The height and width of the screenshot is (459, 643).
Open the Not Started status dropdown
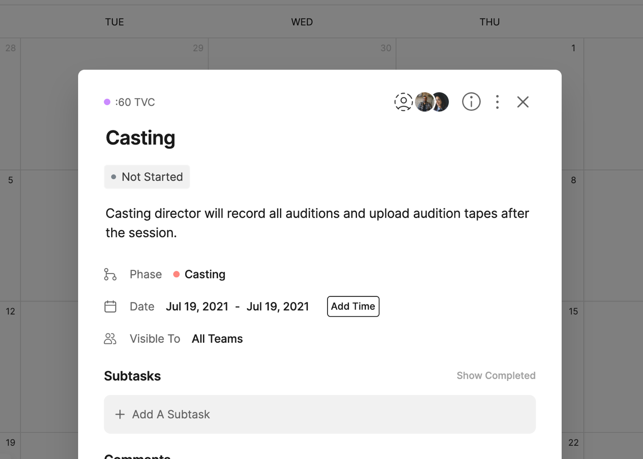point(147,177)
